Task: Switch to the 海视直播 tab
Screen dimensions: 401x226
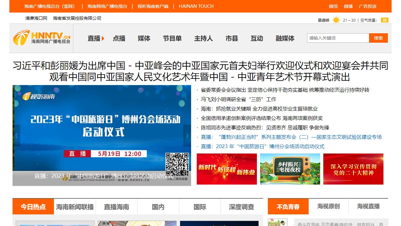Action: (x=368, y=206)
